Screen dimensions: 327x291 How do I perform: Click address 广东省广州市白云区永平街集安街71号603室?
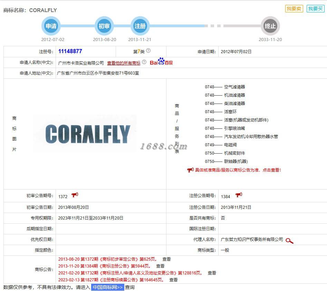(x=98, y=73)
